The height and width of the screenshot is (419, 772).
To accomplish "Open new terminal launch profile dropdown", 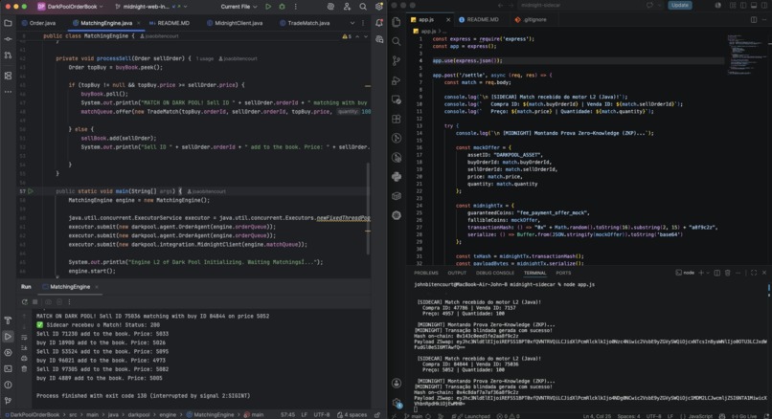I will (708, 273).
